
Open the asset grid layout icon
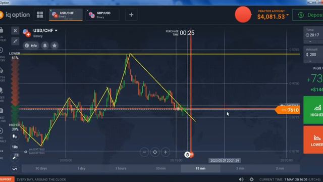40,15
